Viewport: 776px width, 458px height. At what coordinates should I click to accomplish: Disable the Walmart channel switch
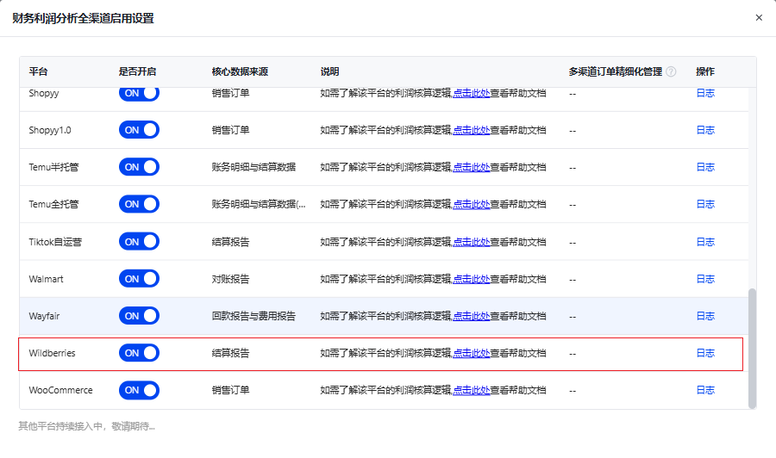(x=139, y=279)
